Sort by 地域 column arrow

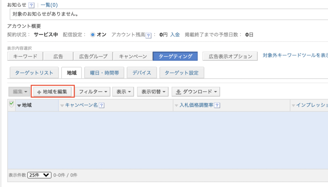click(x=19, y=106)
